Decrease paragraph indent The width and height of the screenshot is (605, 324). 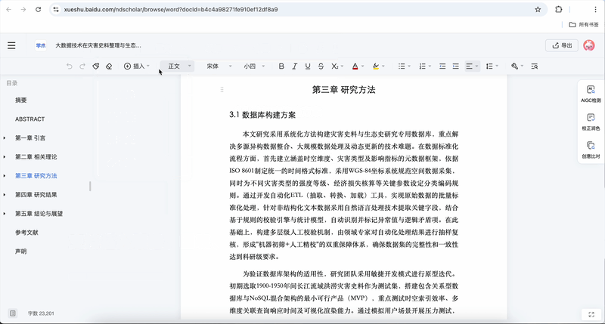coord(442,66)
